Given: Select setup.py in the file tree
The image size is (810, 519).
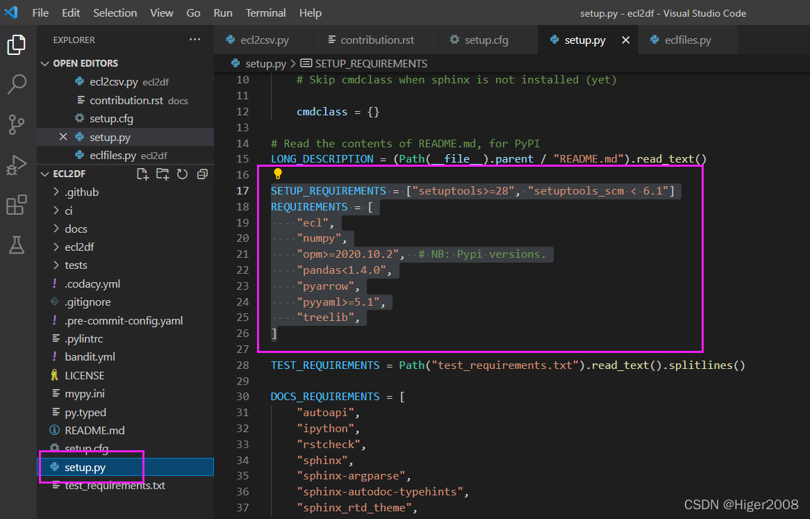Looking at the screenshot, I should pos(126,467).
